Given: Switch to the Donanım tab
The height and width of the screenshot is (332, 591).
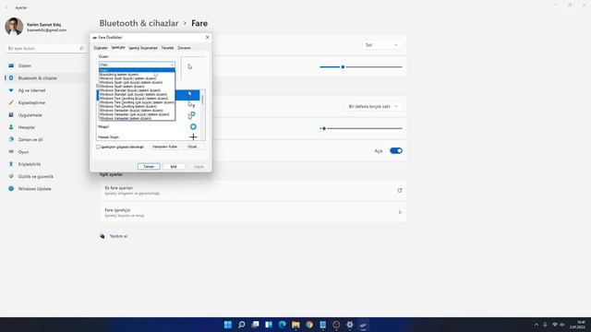Looking at the screenshot, I should point(185,48).
